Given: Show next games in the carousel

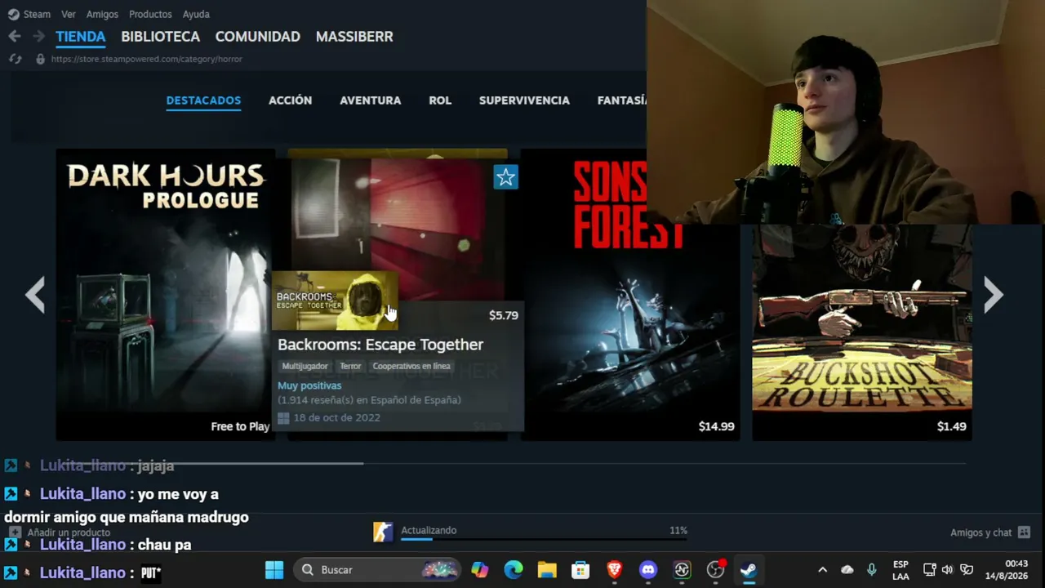Looking at the screenshot, I should click(x=993, y=295).
